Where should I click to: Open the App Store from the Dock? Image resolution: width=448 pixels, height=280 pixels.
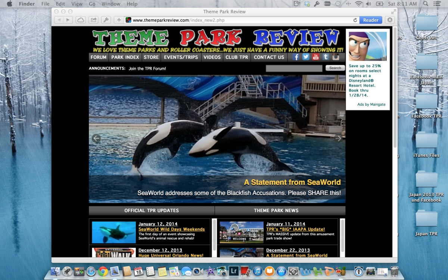[x=281, y=271]
